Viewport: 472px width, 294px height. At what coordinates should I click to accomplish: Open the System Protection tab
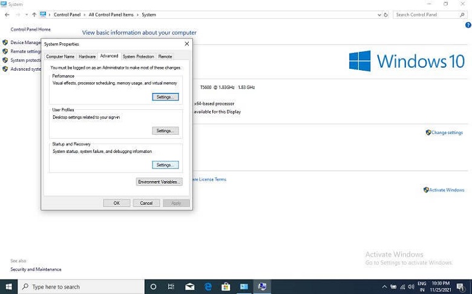click(x=138, y=57)
